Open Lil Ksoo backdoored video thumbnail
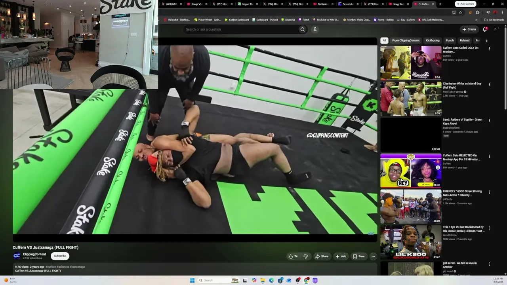 [x=411, y=242]
